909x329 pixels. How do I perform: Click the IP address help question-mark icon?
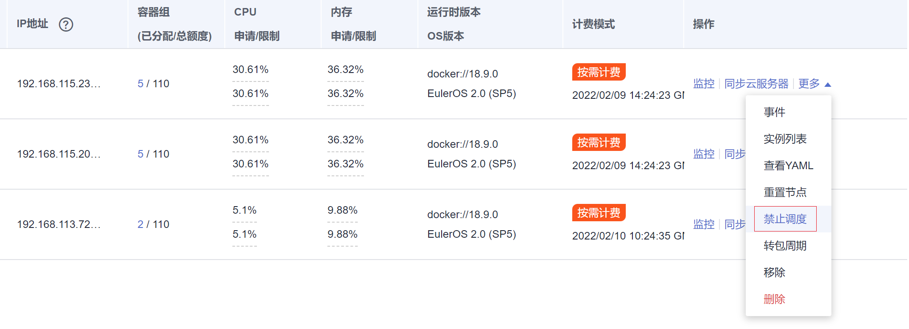pyautogui.click(x=66, y=24)
